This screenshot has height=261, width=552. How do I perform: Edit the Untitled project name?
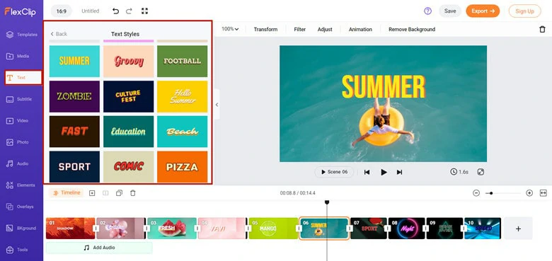(91, 11)
